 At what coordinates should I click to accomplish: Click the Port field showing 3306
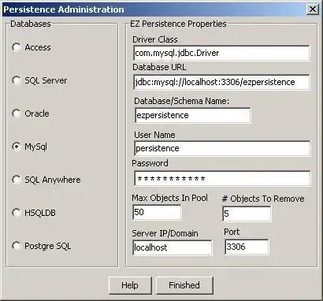pyautogui.click(x=247, y=247)
